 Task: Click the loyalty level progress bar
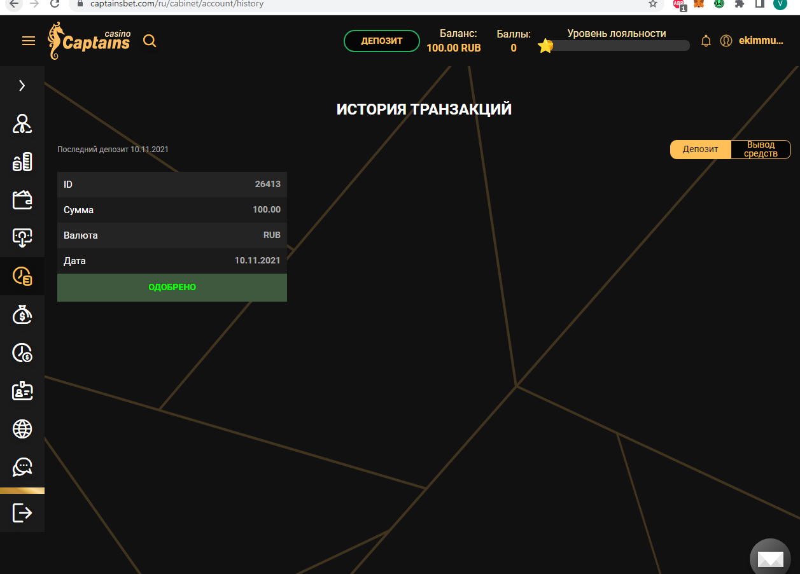tap(619, 46)
